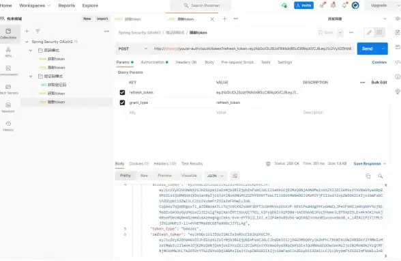Send the request
This screenshot has width=401, height=261.
368,49
